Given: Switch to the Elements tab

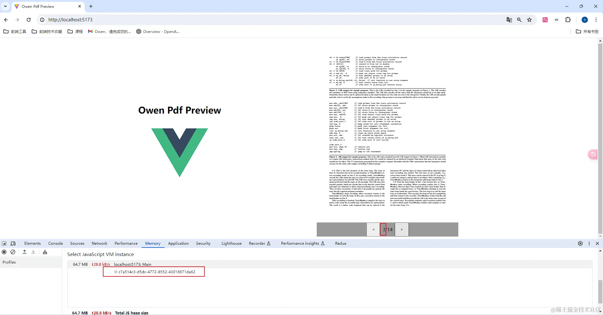Looking at the screenshot, I should pyautogui.click(x=32, y=243).
